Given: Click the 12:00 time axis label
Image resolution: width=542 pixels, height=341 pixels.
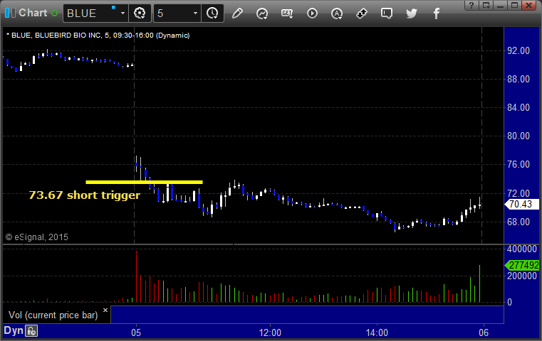Looking at the screenshot, I should pos(271,332).
